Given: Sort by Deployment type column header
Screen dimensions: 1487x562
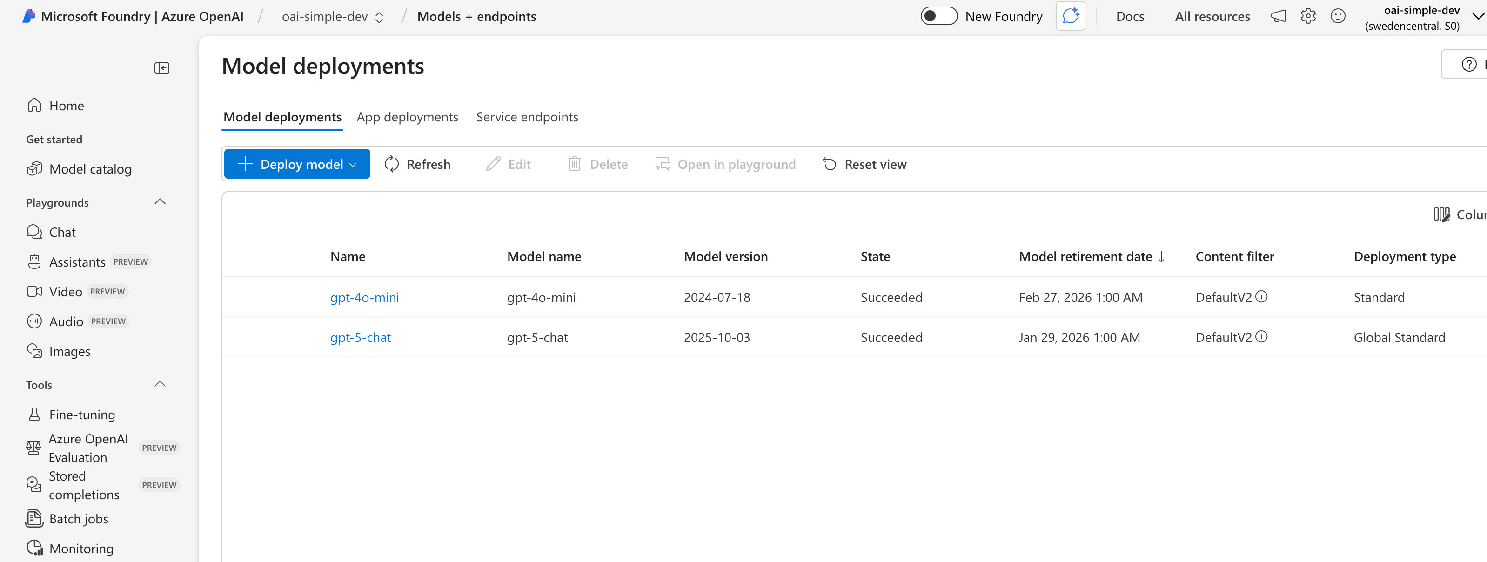Looking at the screenshot, I should [1405, 257].
